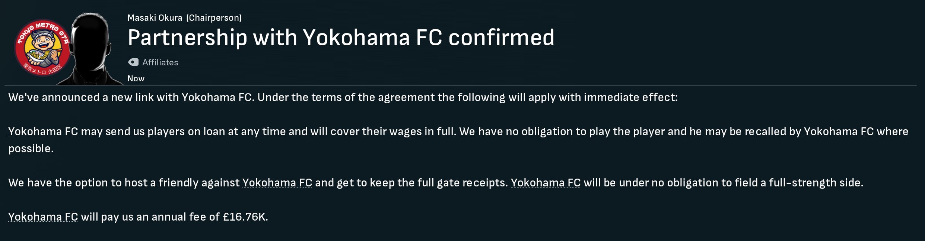Click the chairperson silhouette portrait
This screenshot has width=925, height=241.
[90, 49]
